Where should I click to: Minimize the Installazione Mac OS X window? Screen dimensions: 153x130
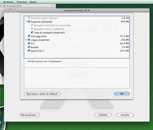(10, 10)
